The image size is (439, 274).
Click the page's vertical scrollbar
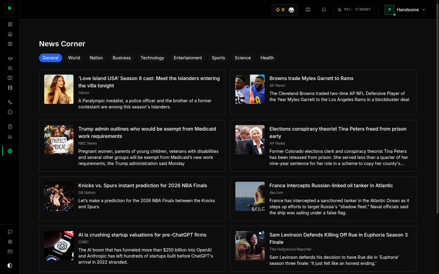(437, 108)
